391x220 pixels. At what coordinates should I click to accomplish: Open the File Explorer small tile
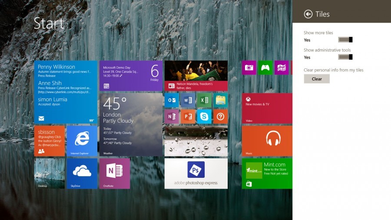coord(220,100)
